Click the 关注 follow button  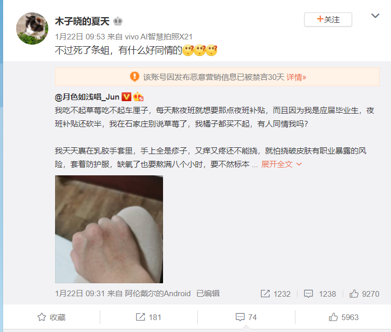(328, 19)
